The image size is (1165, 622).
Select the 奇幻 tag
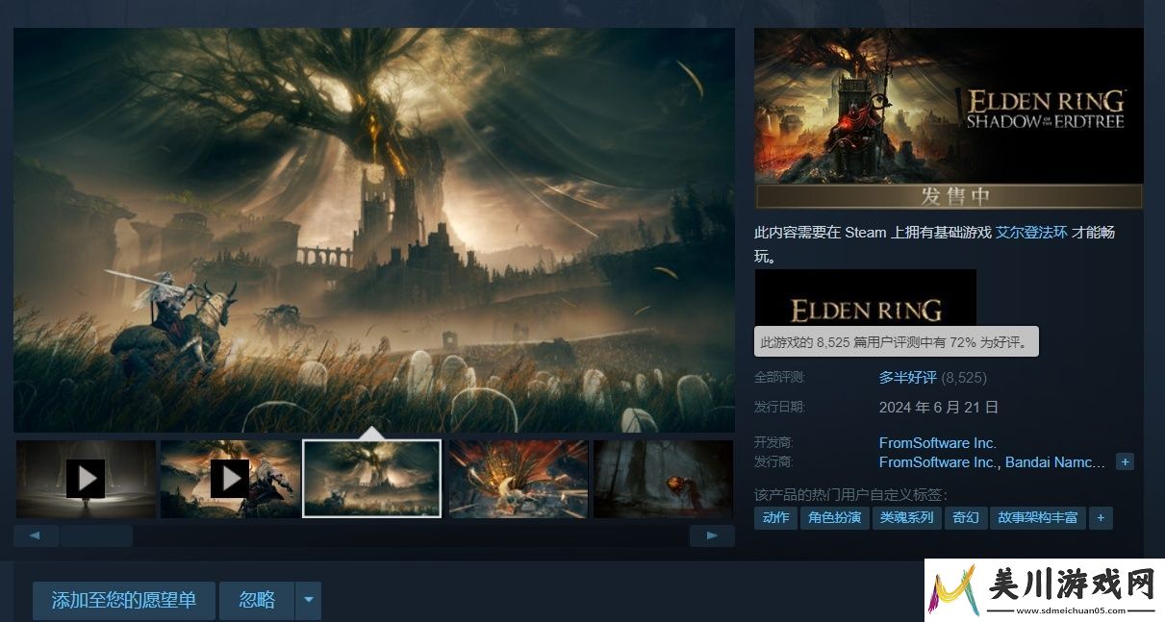tap(965, 518)
